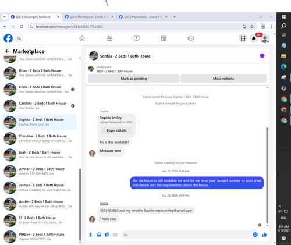Open the Friends icon in top navigation
Viewport: 291px width, 245px height.
(x=109, y=38)
